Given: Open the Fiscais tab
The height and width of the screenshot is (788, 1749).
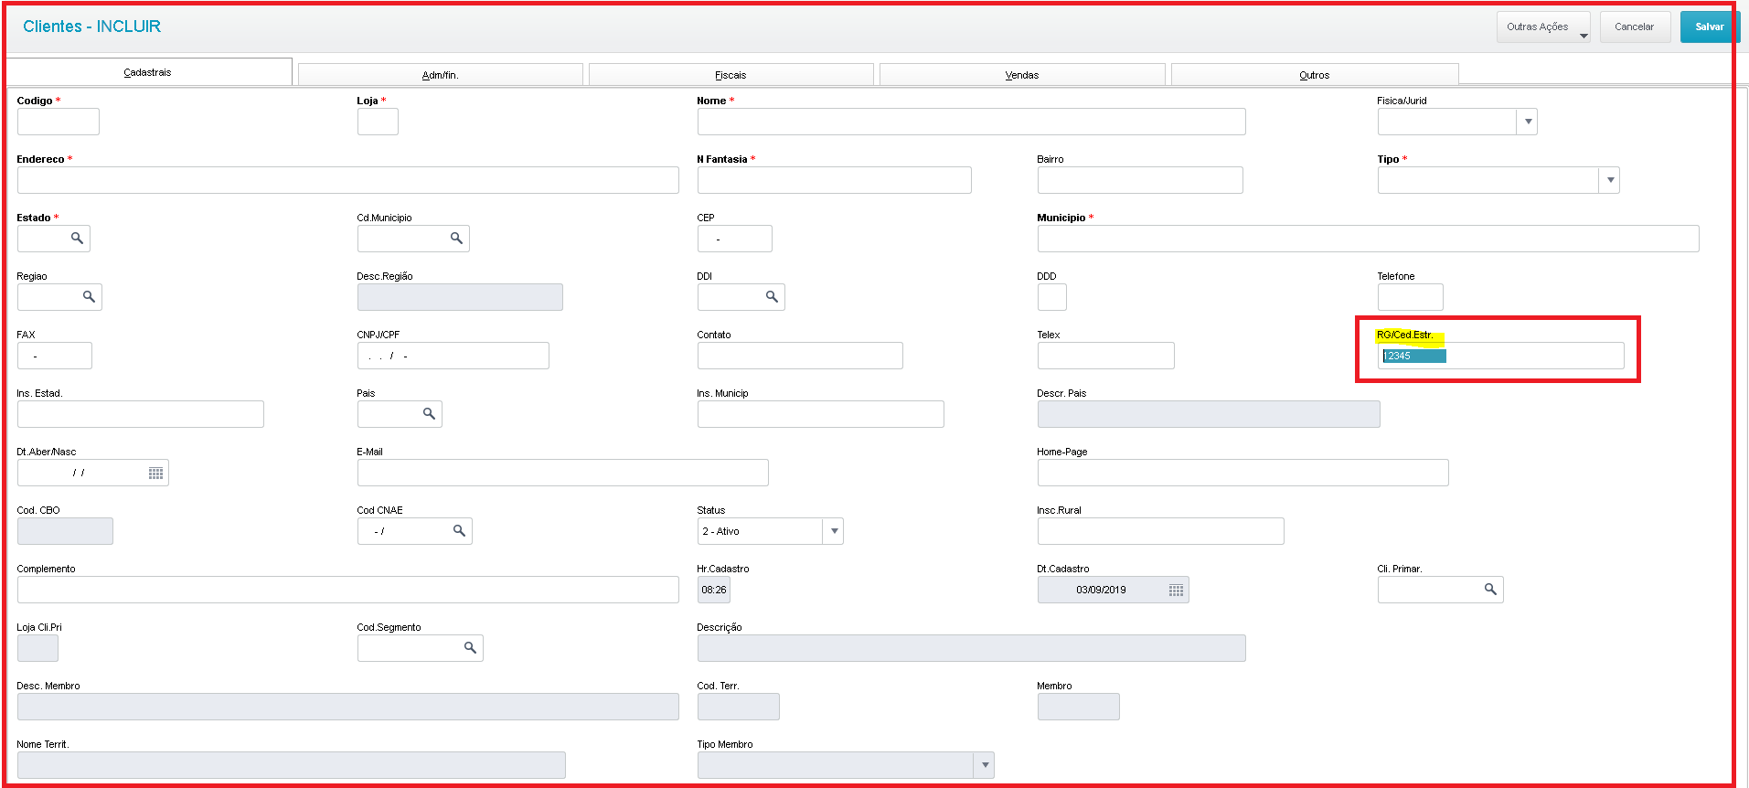Looking at the screenshot, I should [731, 75].
